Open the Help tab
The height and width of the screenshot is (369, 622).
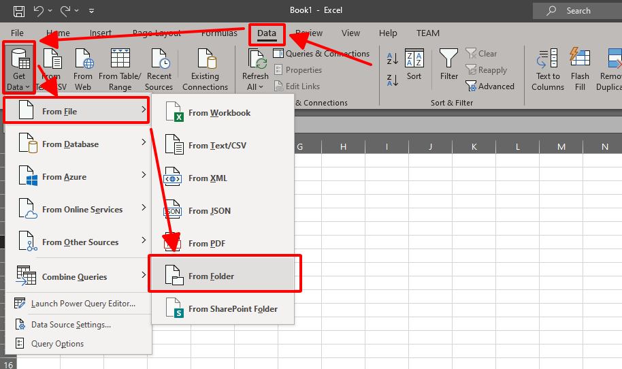388,33
